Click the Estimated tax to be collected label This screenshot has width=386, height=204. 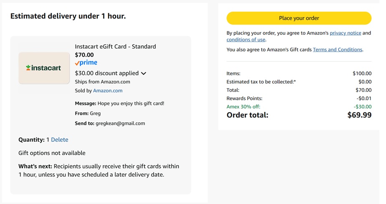pos(261,82)
